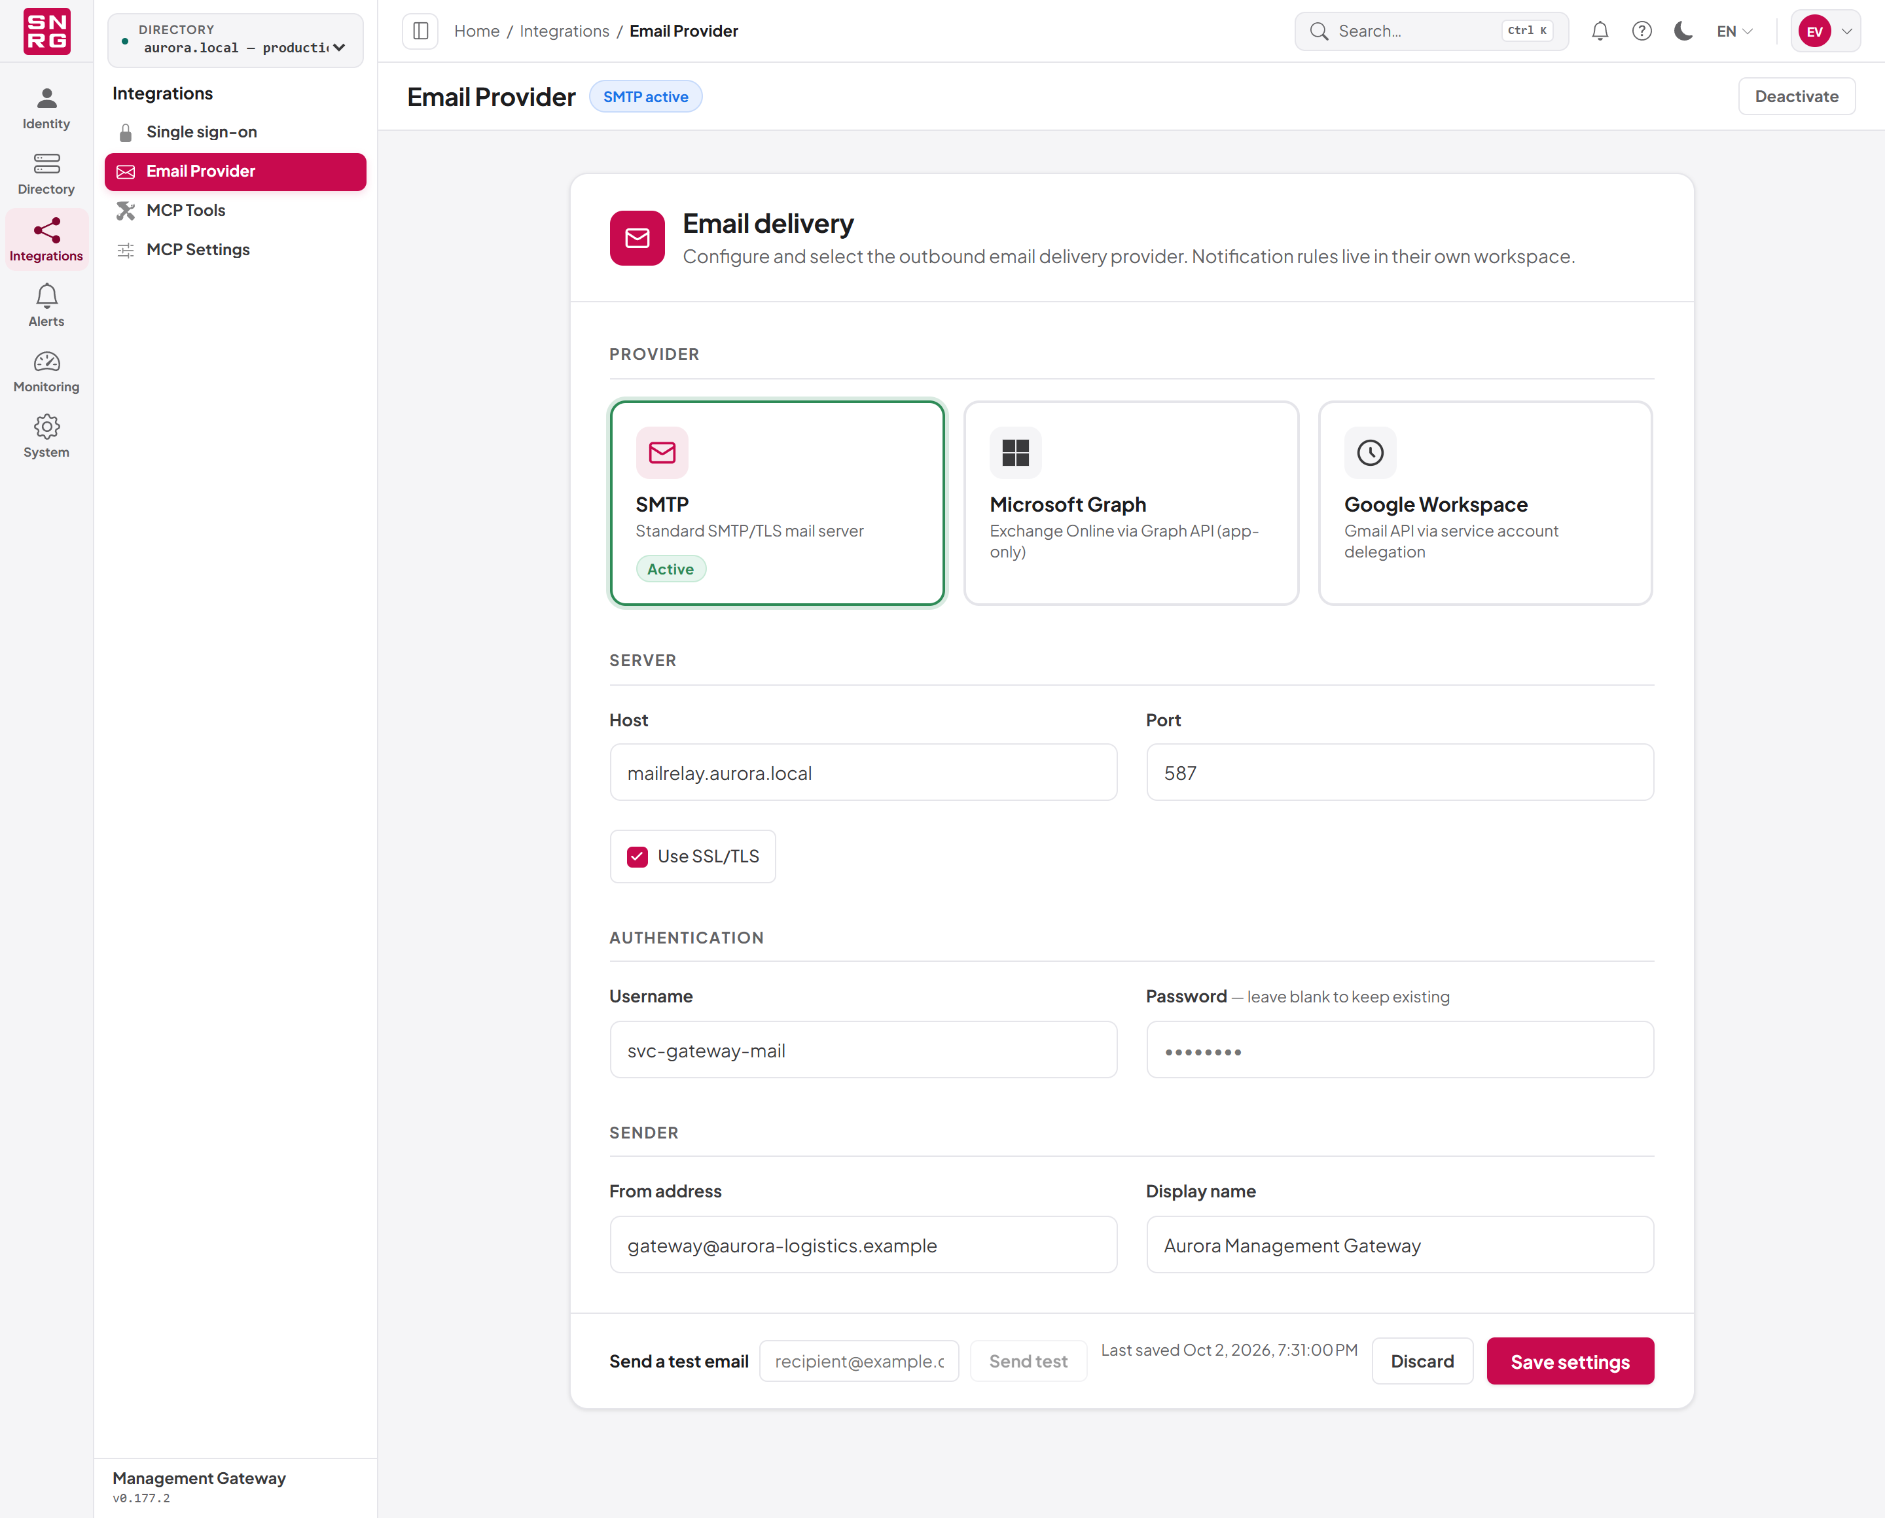The image size is (1885, 1518).
Task: Focus the Display name field
Action: tap(1399, 1244)
